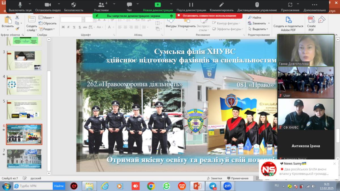
Task: Select slide 7 thumbnail
Action: (24, 159)
